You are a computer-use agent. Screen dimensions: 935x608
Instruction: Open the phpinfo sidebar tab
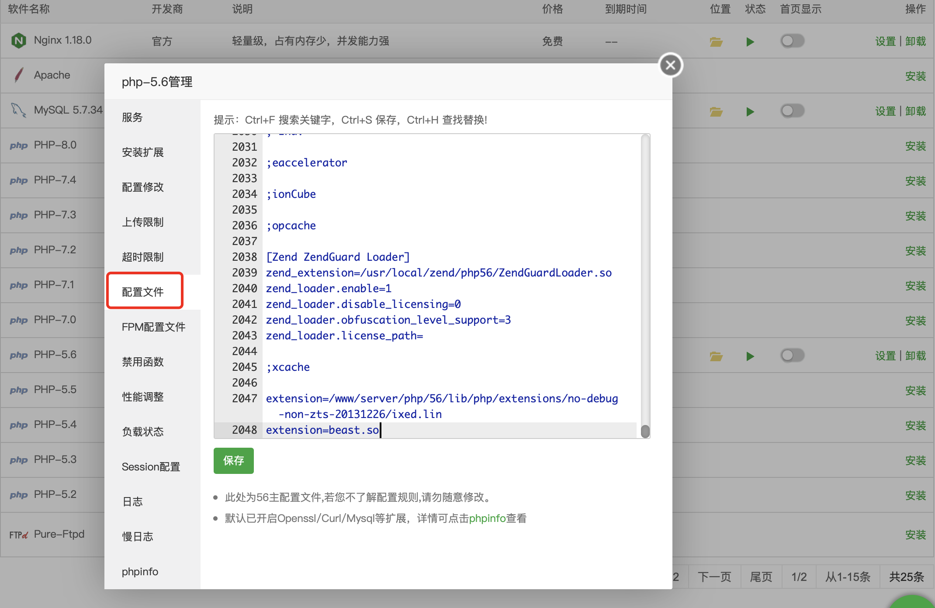(x=152, y=572)
